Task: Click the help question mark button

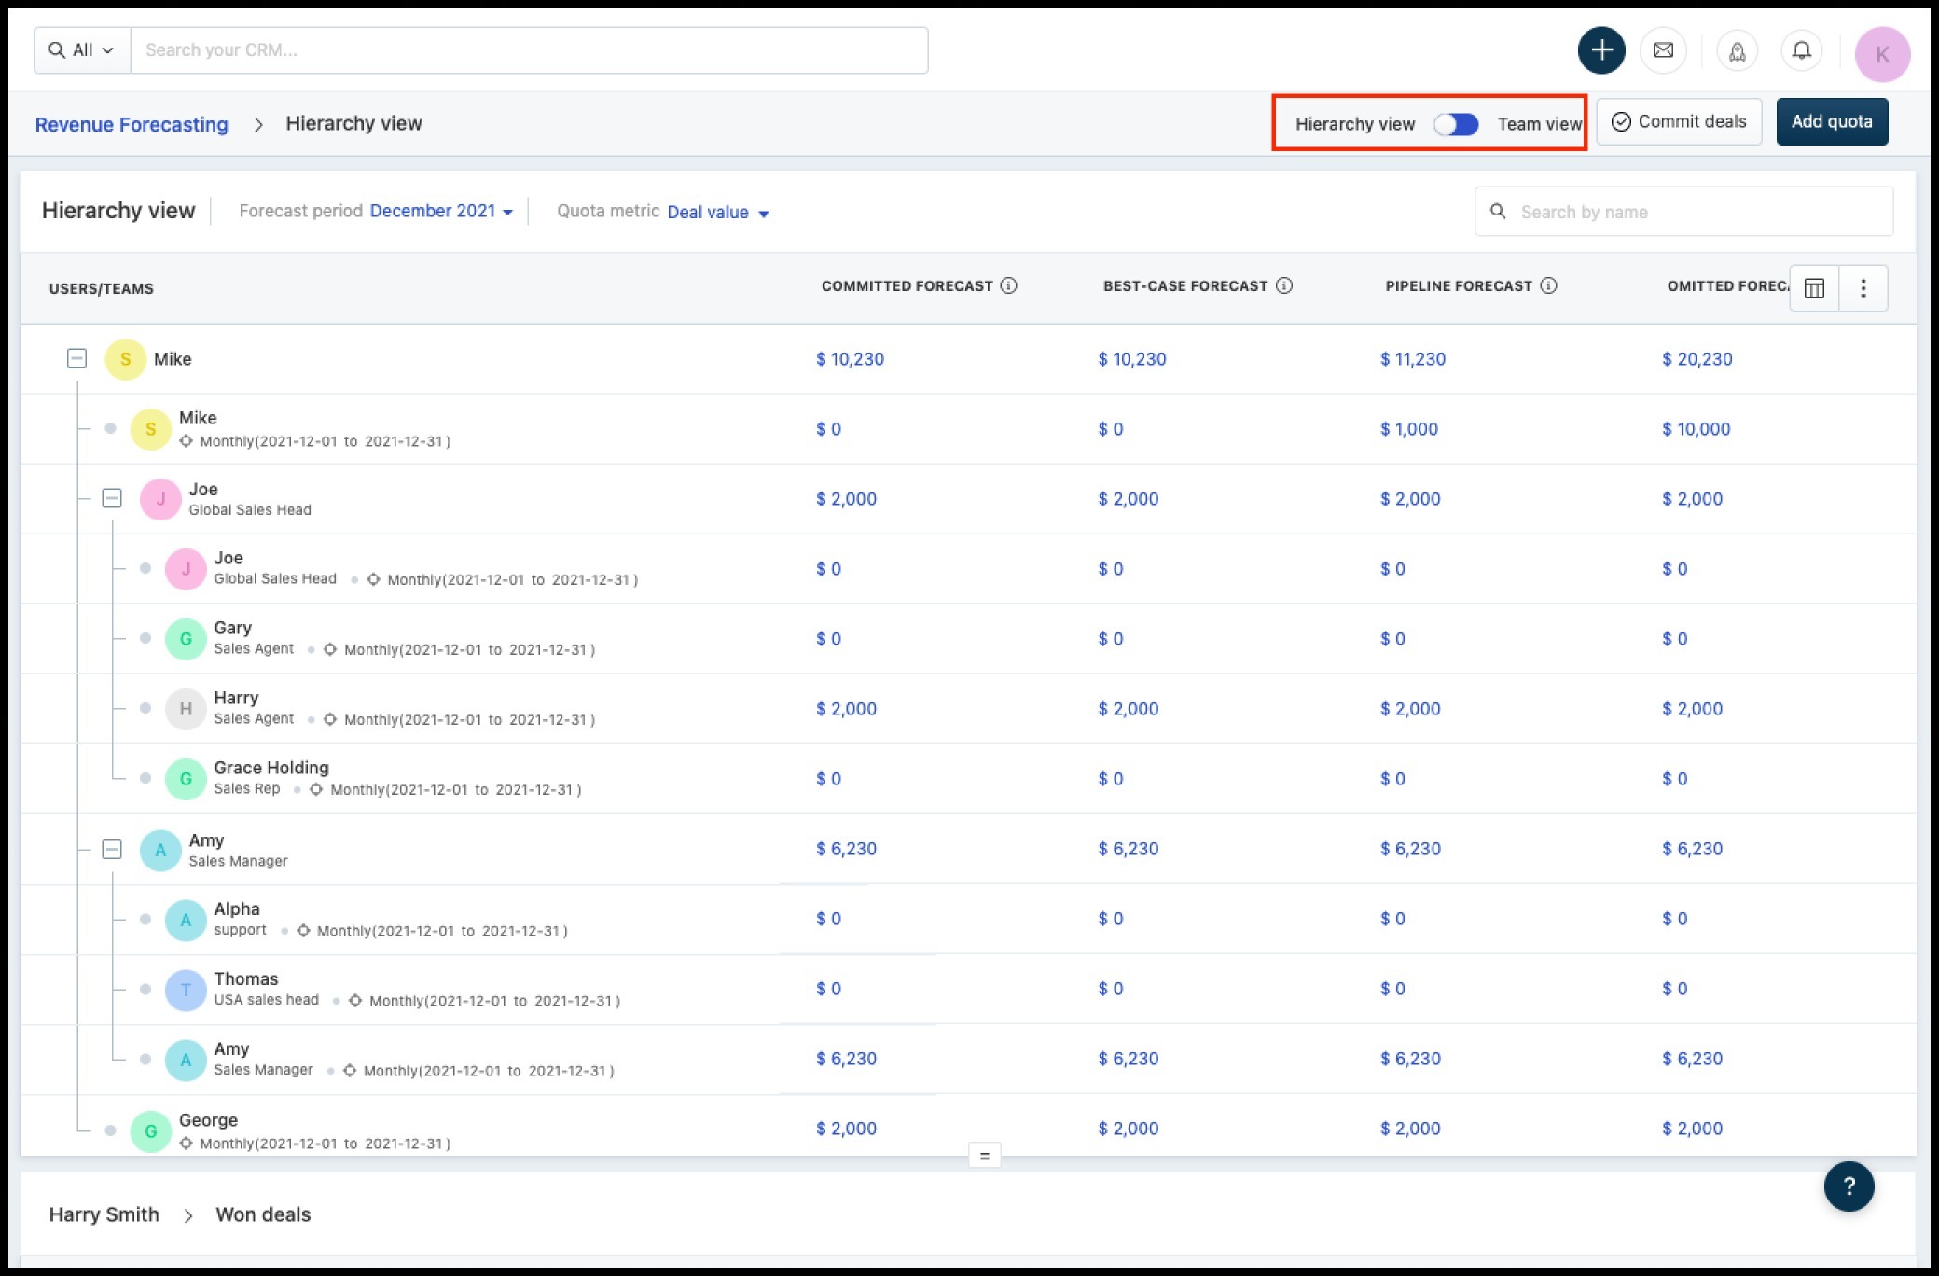Action: pyautogui.click(x=1849, y=1186)
